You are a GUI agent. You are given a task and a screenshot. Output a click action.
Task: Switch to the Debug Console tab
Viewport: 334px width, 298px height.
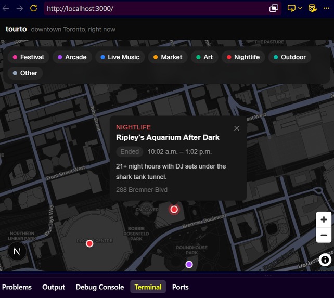(100, 287)
